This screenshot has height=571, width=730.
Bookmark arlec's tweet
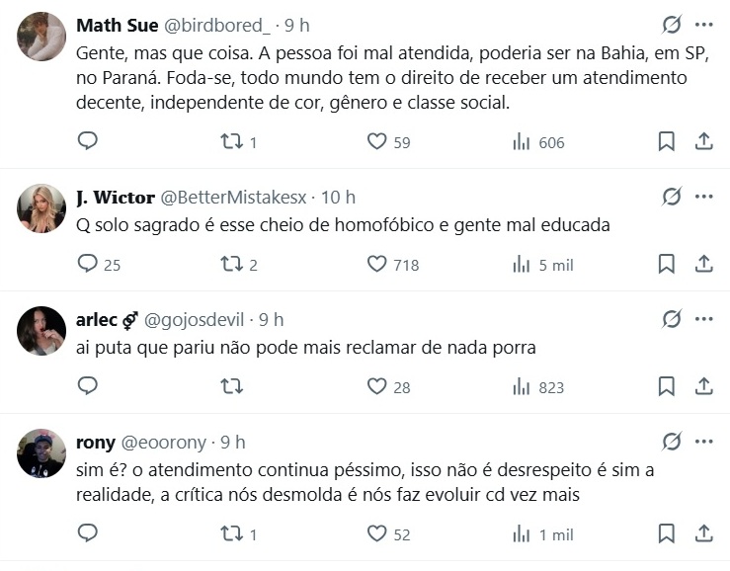[667, 386]
